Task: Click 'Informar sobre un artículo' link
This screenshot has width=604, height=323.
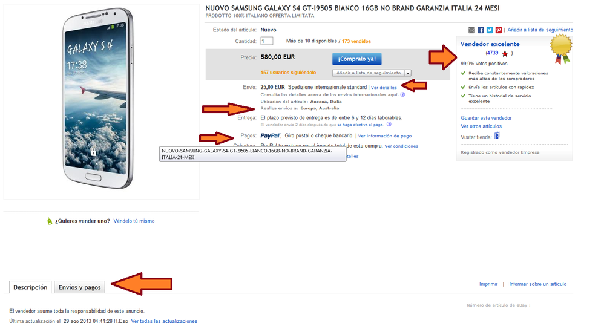Action: tap(538, 284)
